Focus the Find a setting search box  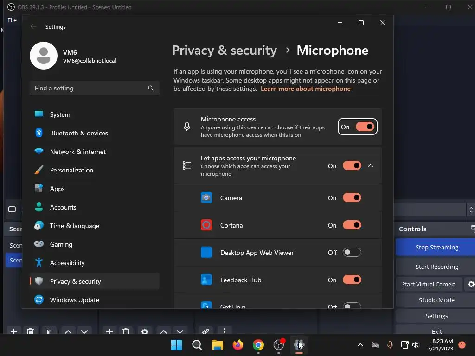[95, 88]
